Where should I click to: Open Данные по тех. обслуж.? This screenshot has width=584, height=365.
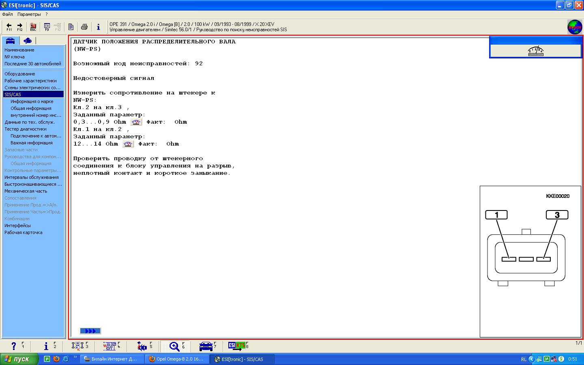point(30,122)
